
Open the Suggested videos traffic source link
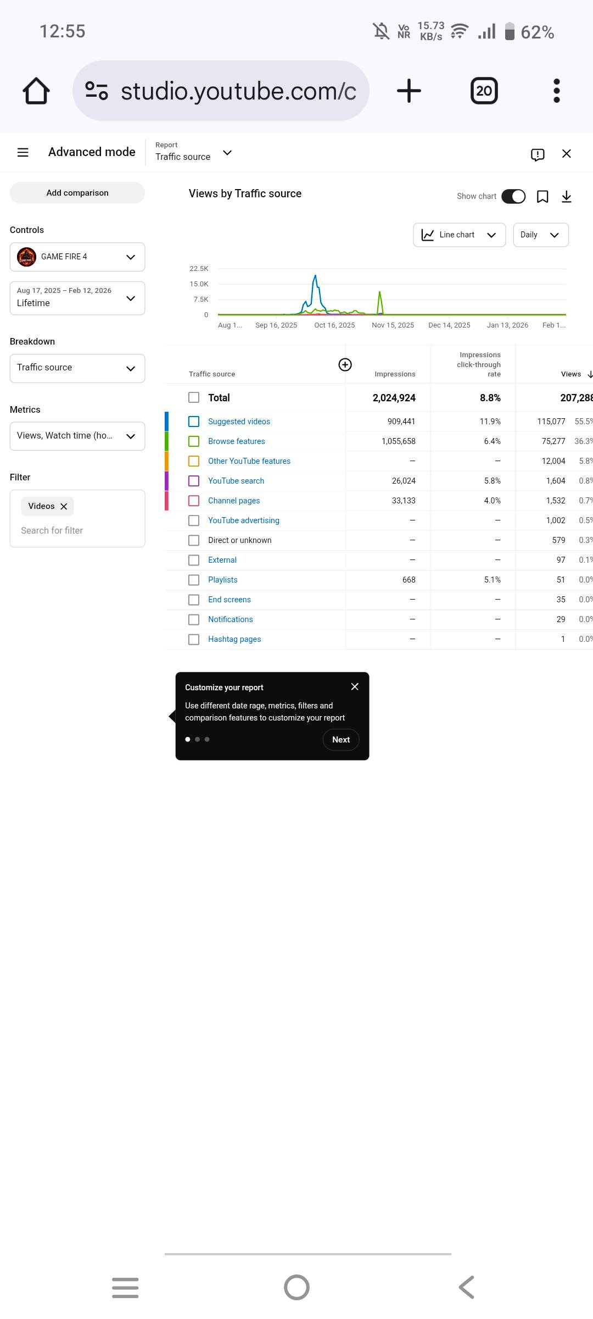239,422
